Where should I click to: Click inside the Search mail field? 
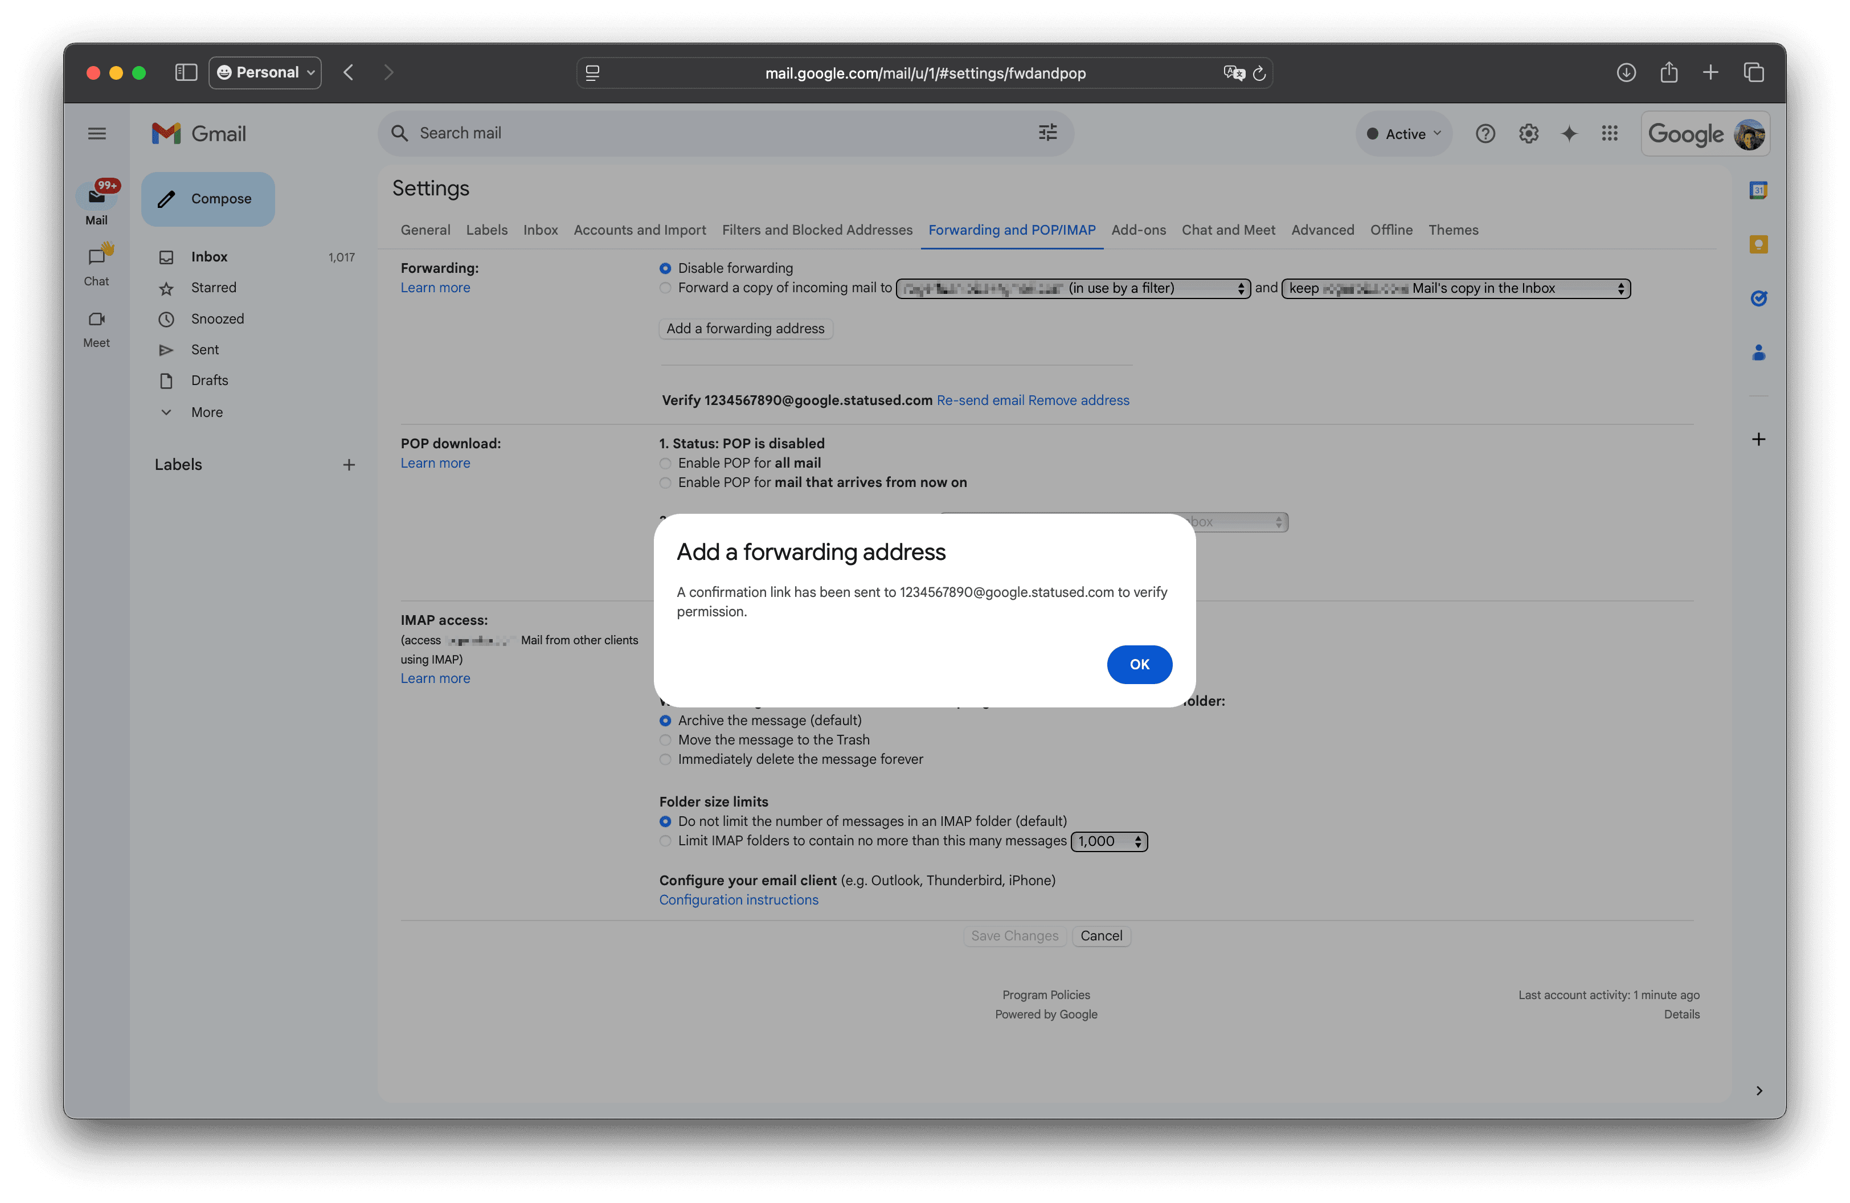(699, 133)
